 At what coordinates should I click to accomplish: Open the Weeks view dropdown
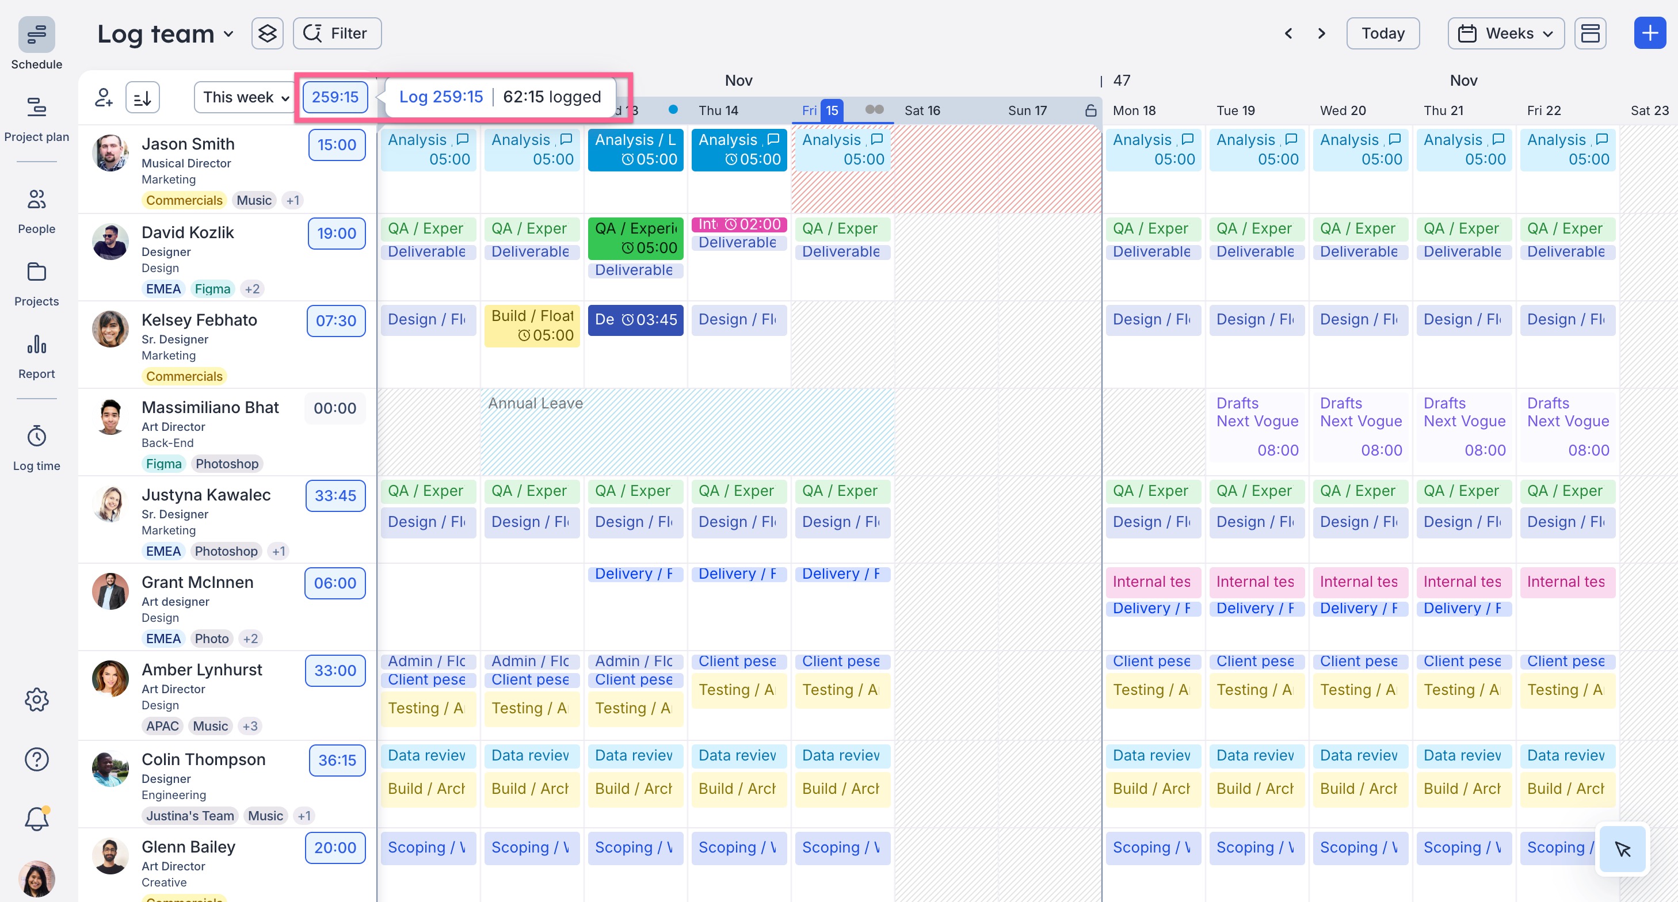[x=1505, y=33]
